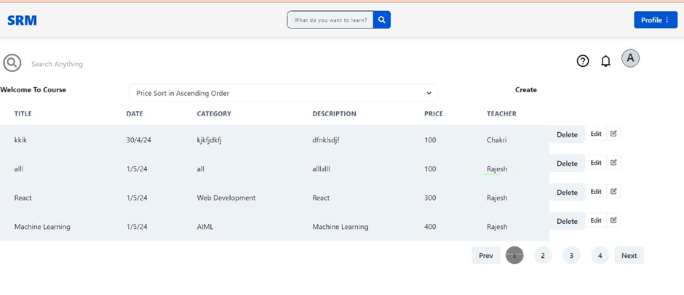Delete the Machine Learning course

(567, 221)
